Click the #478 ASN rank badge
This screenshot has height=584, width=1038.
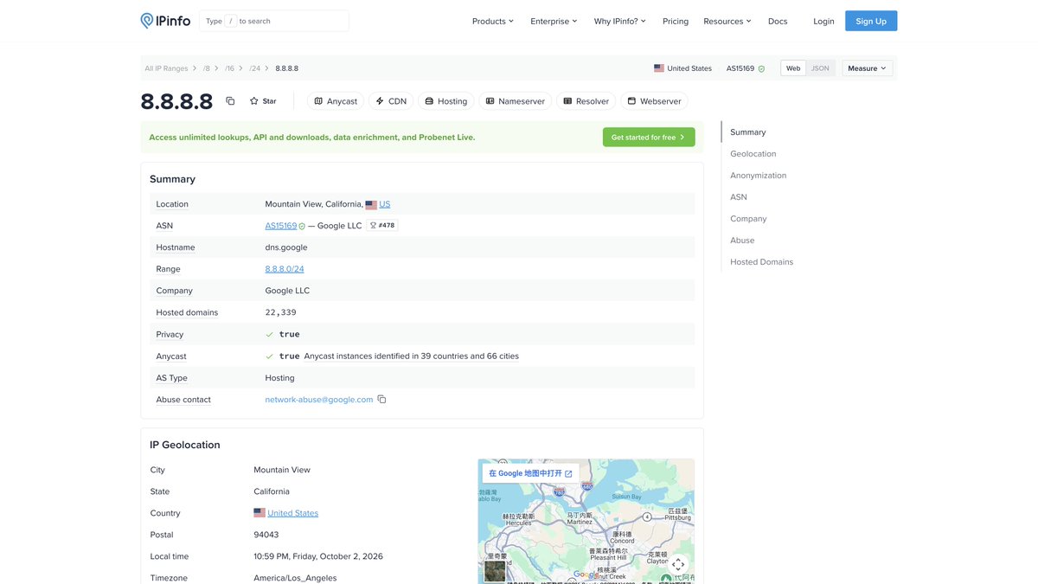[x=381, y=226]
